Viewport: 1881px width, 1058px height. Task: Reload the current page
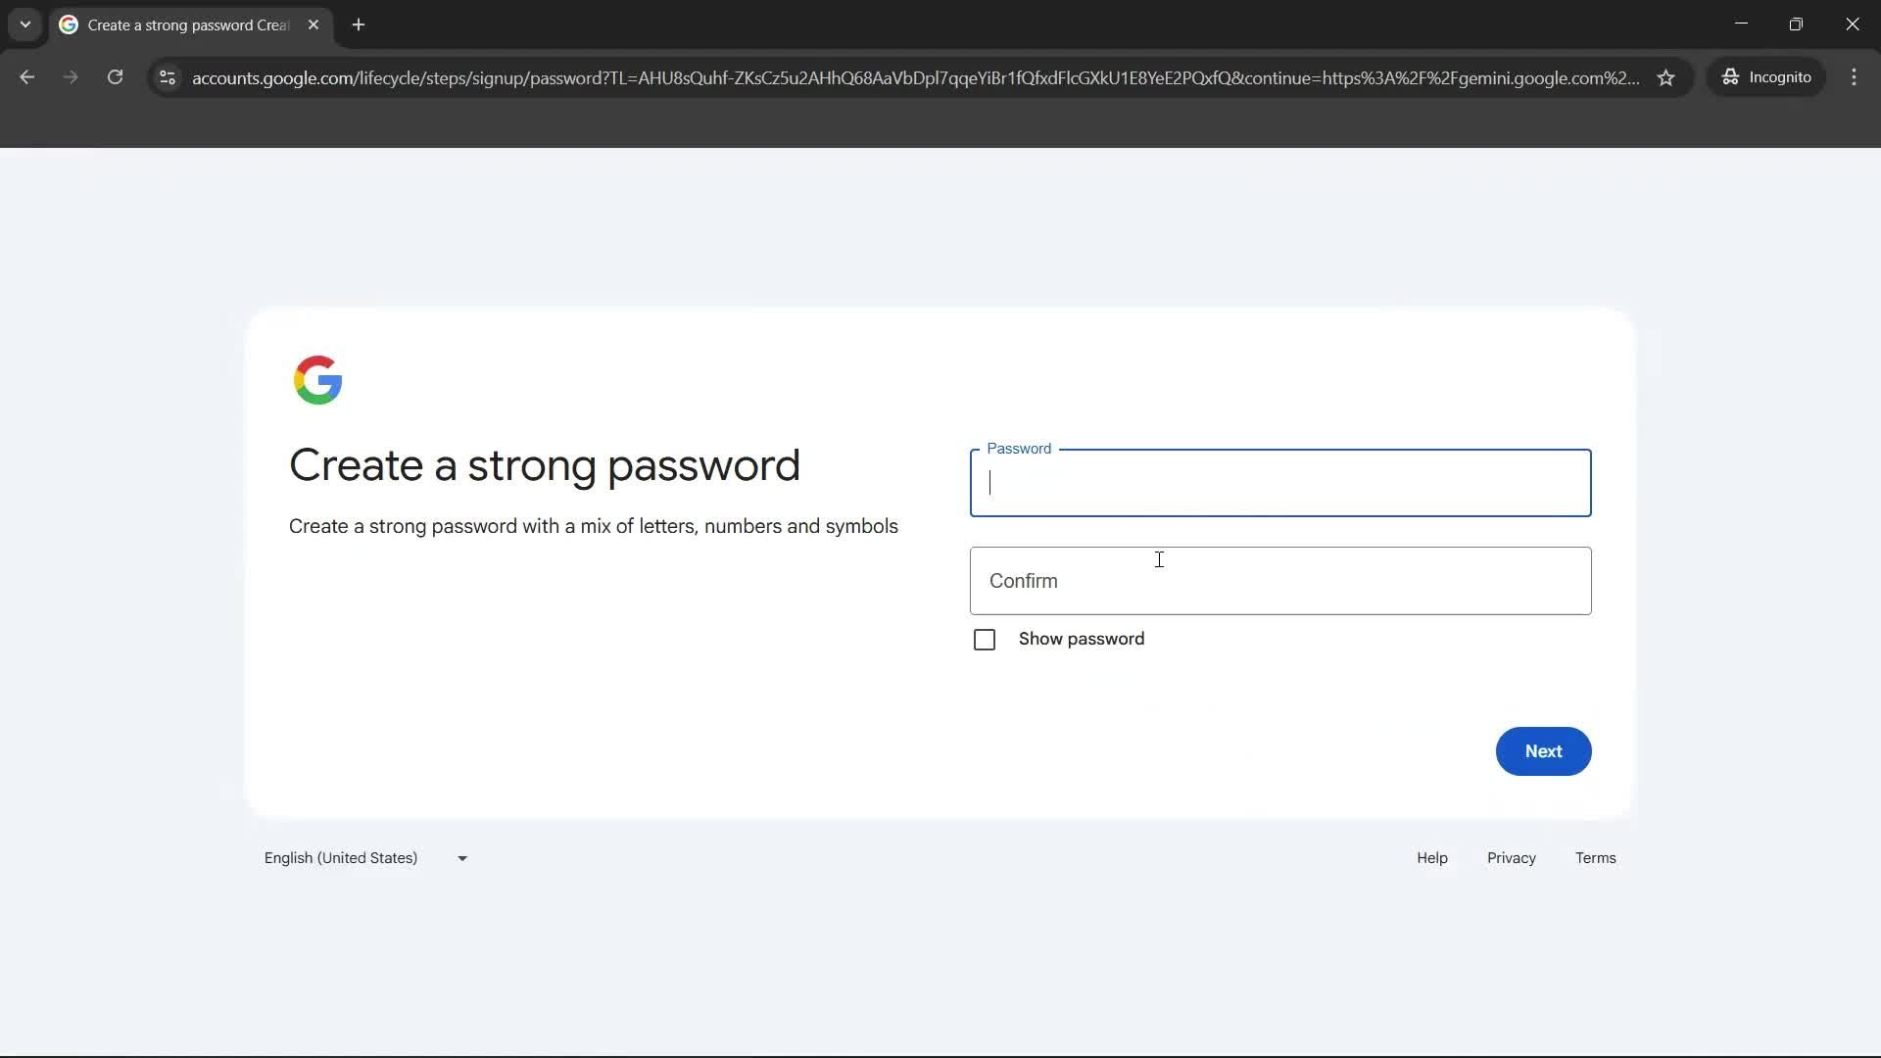pyautogui.click(x=115, y=77)
